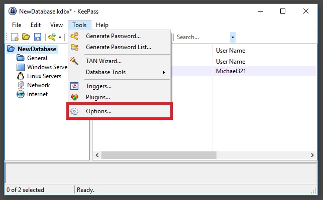Select the NewDatabase tree node
The height and width of the screenshot is (200, 323).
click(x=37, y=49)
